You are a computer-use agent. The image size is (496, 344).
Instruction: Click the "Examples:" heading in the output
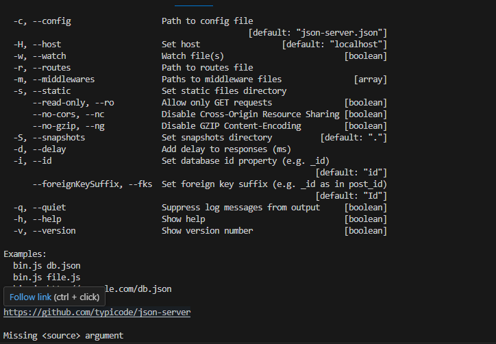click(25, 254)
